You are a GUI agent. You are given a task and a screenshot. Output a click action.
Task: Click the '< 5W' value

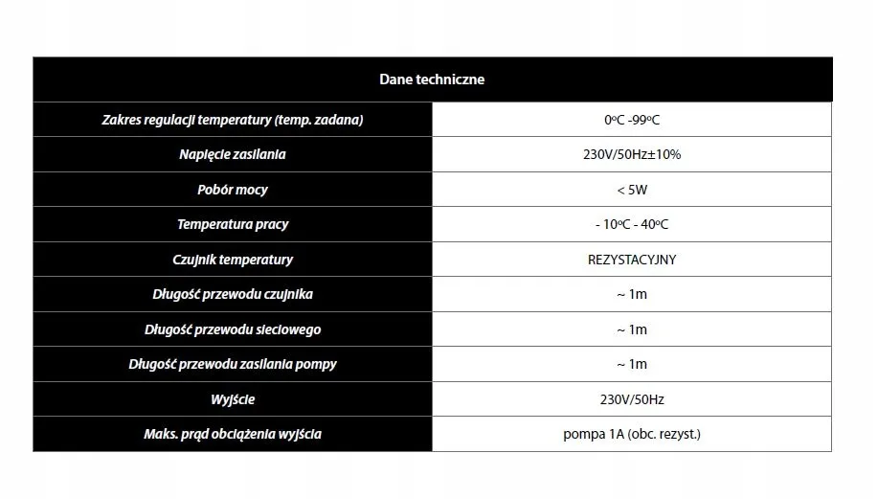632,190
